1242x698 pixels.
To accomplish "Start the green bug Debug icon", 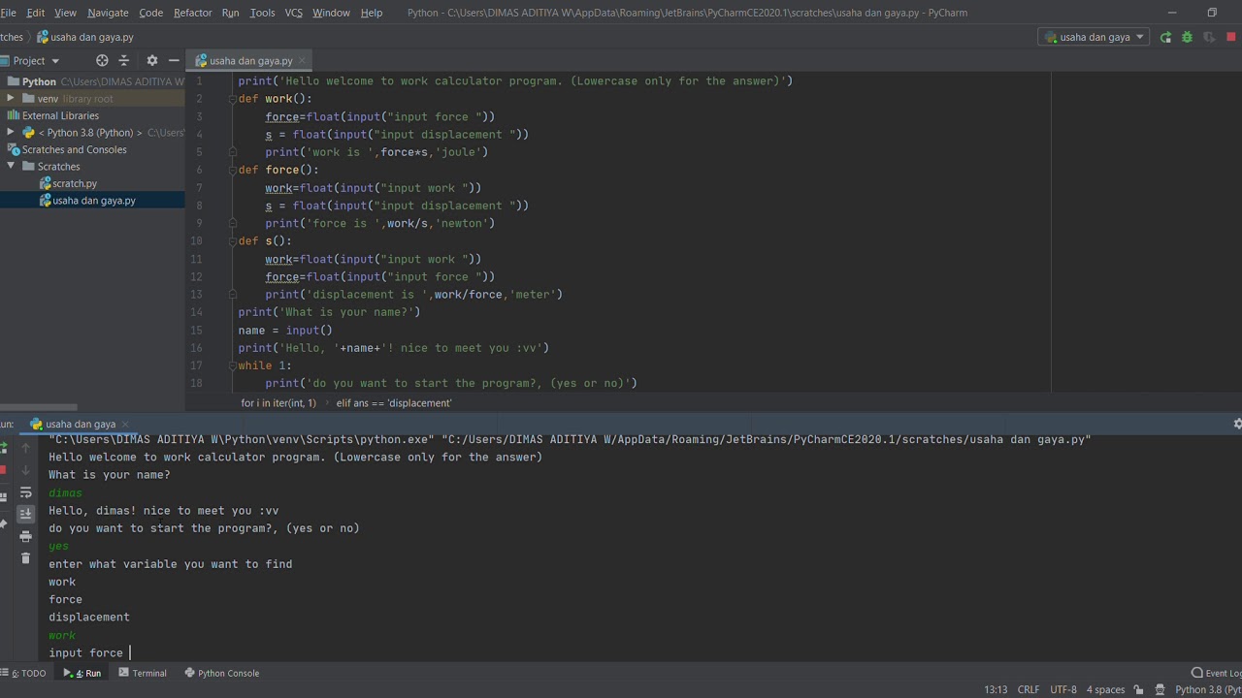I will 1187,37.
